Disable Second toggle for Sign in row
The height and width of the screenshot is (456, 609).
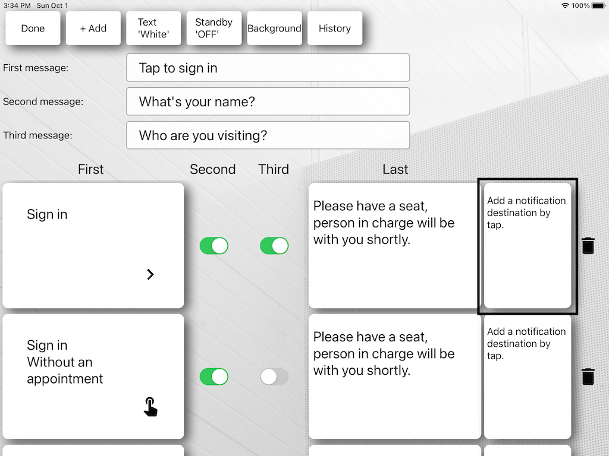coord(214,246)
